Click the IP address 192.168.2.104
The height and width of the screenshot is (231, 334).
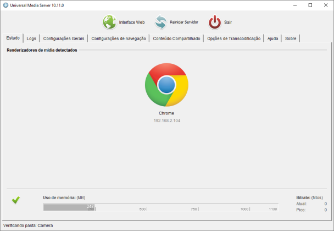[x=167, y=120]
